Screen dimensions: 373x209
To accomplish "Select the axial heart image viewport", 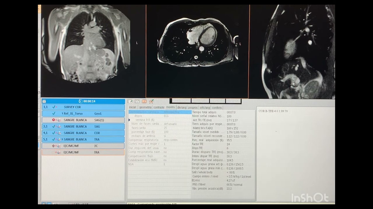I will click(198, 51).
